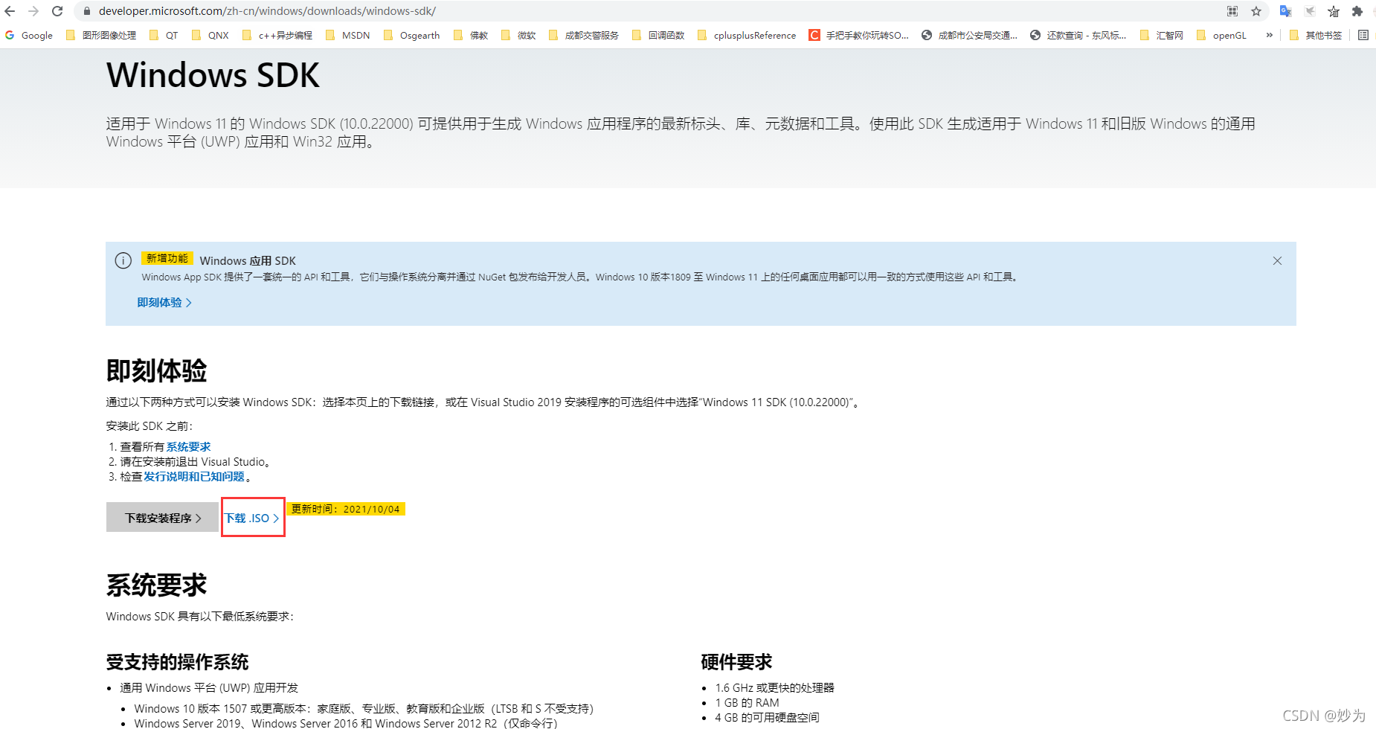
Task: Open the 手把手教你玩转SO bookmark
Action: tap(859, 35)
